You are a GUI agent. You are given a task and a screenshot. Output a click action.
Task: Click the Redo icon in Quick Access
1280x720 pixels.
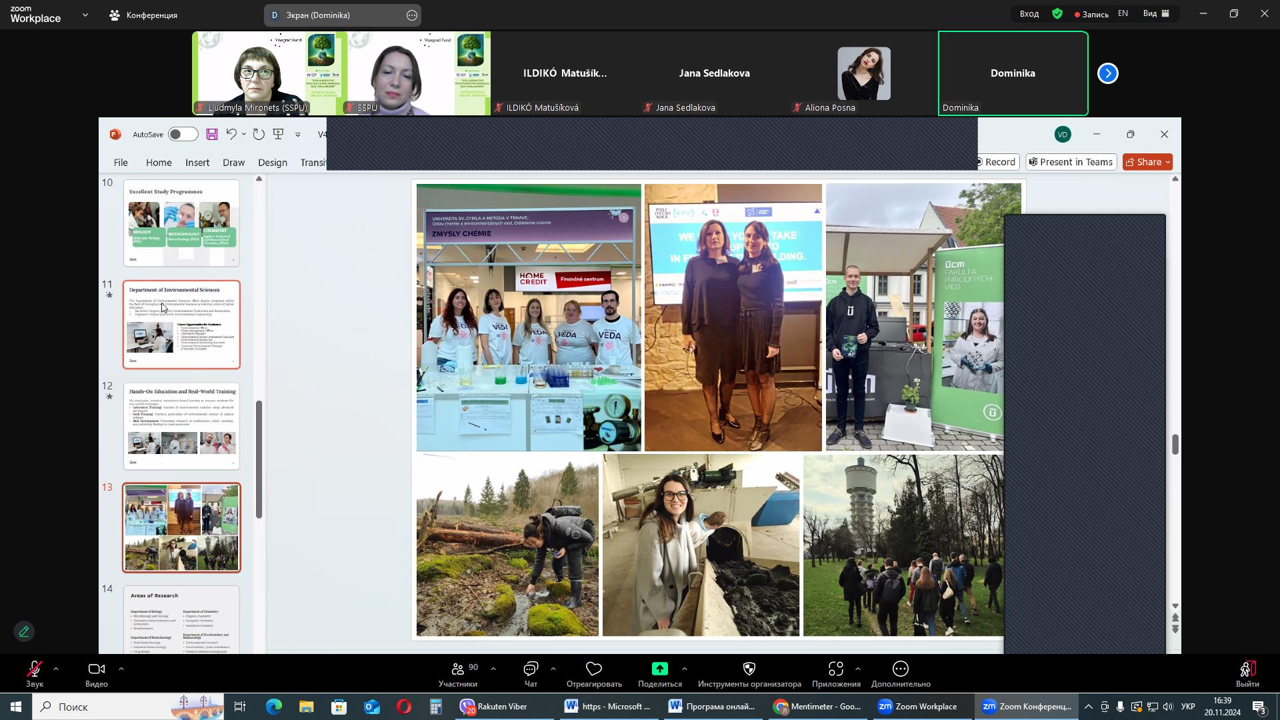coord(259,135)
